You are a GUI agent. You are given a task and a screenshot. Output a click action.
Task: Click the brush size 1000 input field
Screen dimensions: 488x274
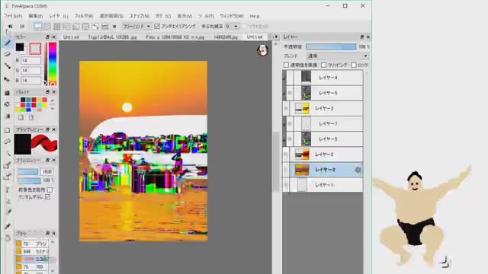tap(47, 172)
